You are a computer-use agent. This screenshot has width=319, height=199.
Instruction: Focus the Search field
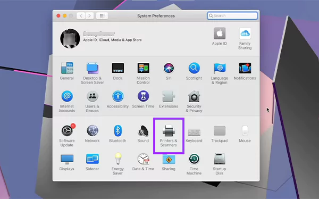point(232,15)
